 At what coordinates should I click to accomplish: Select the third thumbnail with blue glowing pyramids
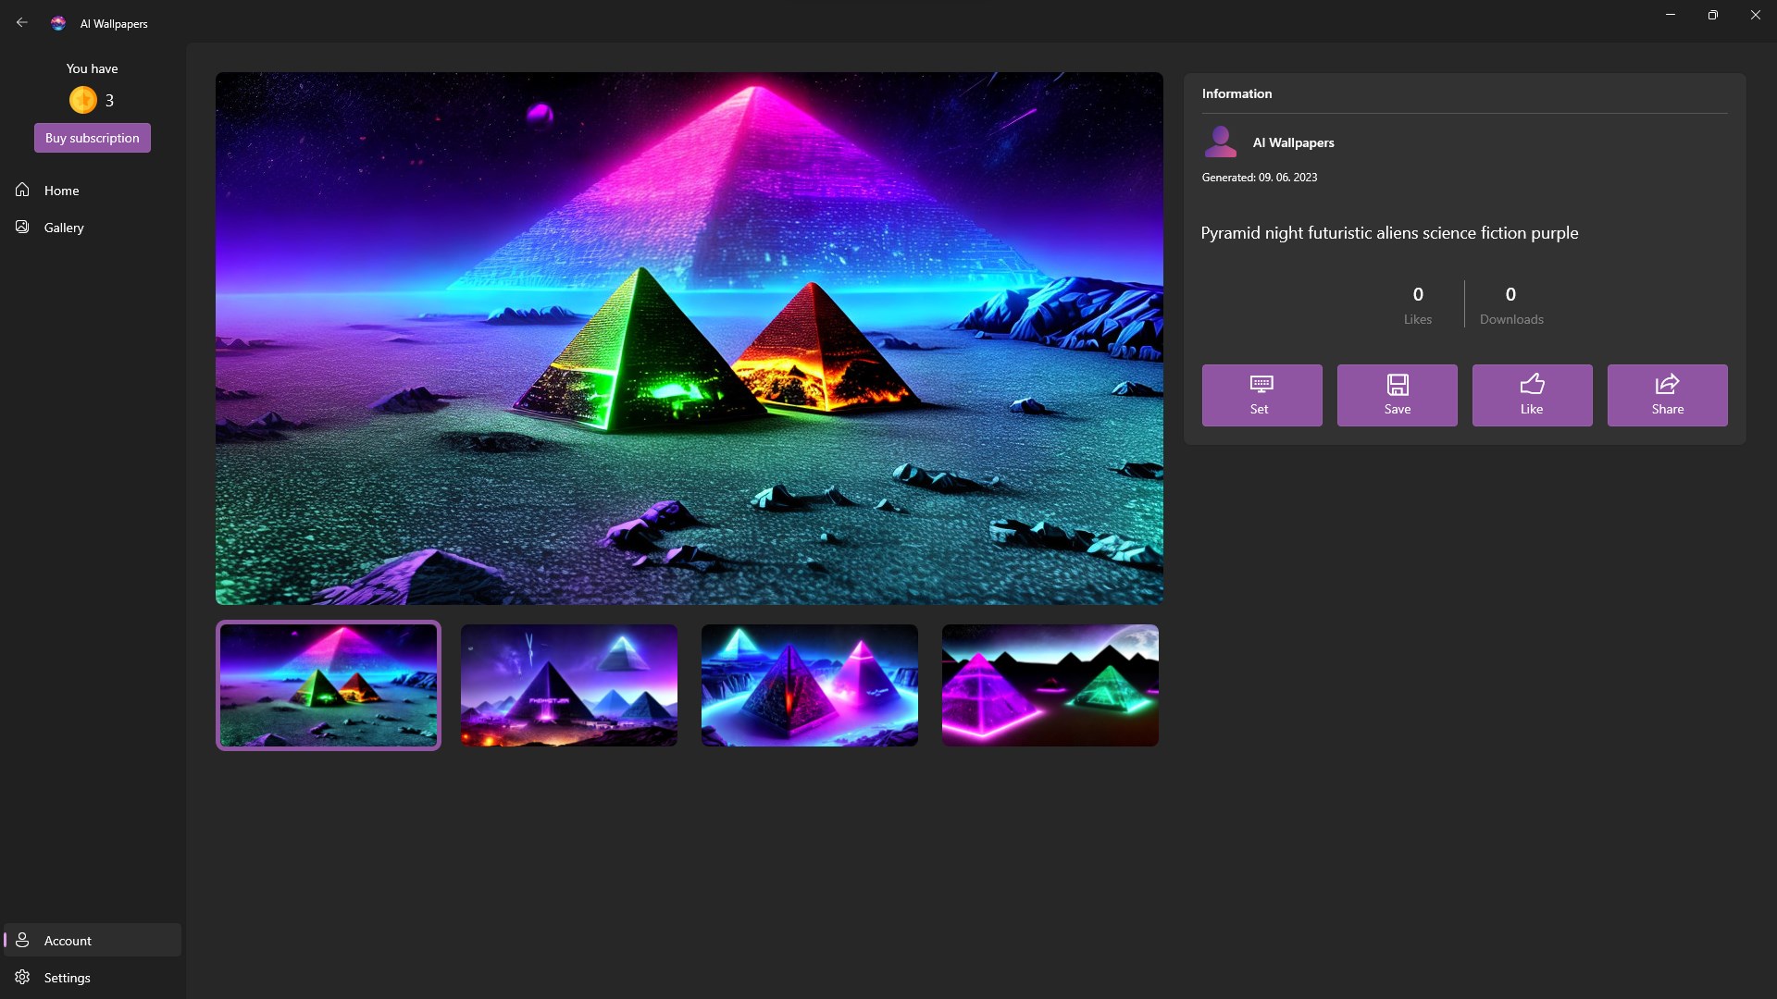click(810, 685)
